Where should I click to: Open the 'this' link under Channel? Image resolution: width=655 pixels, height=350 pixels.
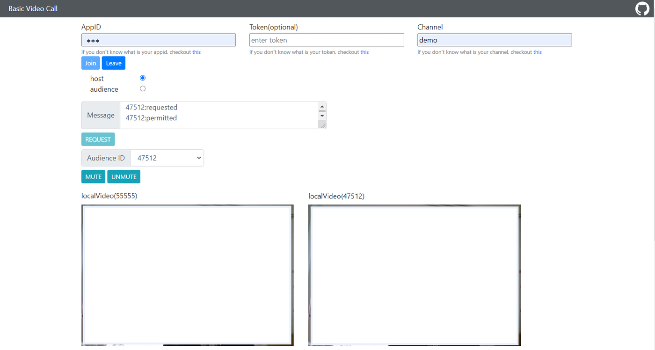[x=538, y=52]
